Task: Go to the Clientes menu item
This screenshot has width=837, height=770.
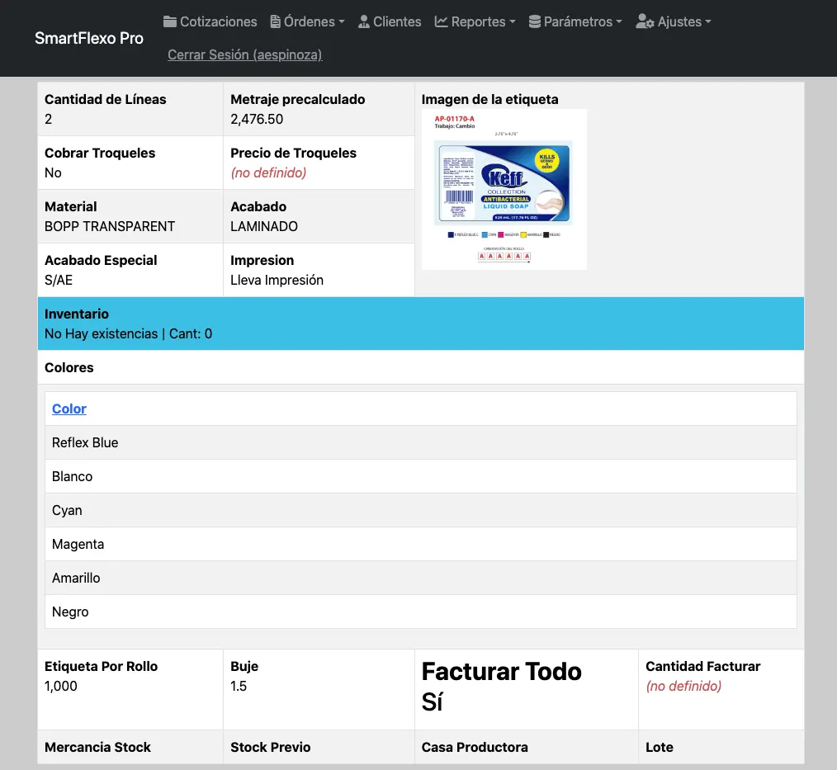Action: [397, 21]
